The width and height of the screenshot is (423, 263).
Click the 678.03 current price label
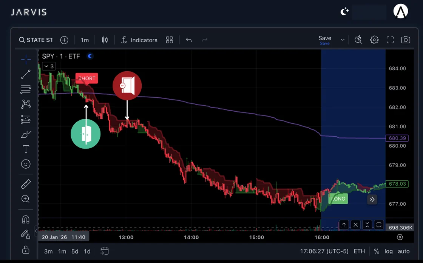coord(397,184)
